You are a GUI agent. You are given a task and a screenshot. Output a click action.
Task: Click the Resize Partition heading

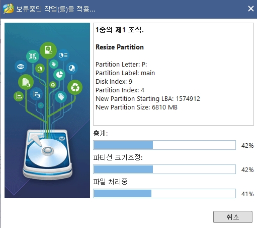[120, 47]
